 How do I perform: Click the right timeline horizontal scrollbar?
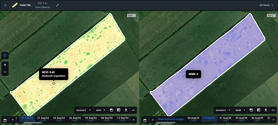(x=166, y=123)
